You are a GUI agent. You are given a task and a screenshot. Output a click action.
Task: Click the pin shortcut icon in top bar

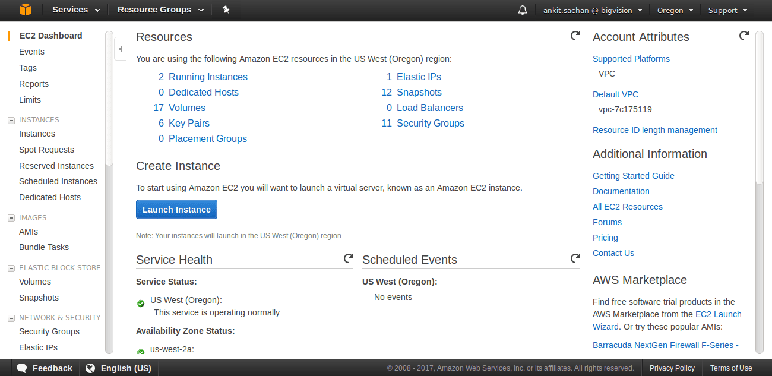tap(226, 10)
